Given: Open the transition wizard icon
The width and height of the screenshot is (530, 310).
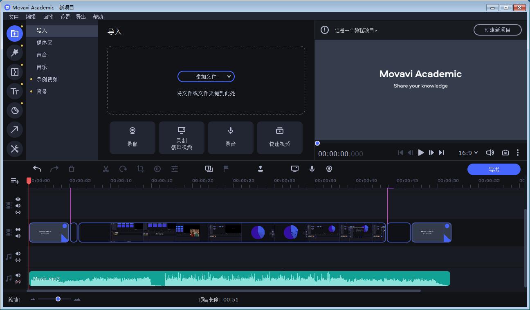Looking at the screenshot, I should [209, 168].
